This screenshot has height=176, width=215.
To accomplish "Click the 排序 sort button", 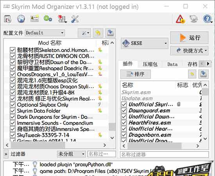I will tap(136, 74).
